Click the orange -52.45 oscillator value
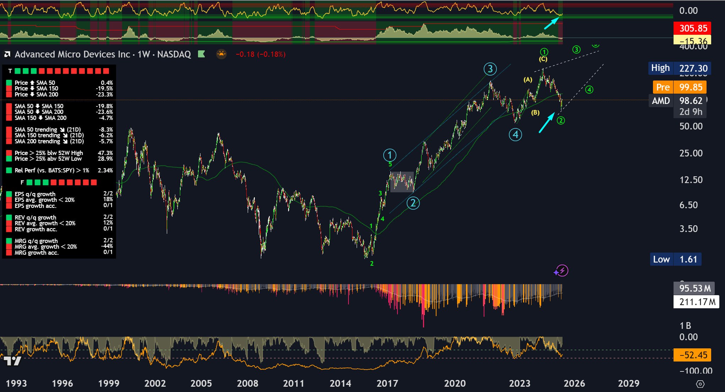725x392 pixels. coord(692,355)
